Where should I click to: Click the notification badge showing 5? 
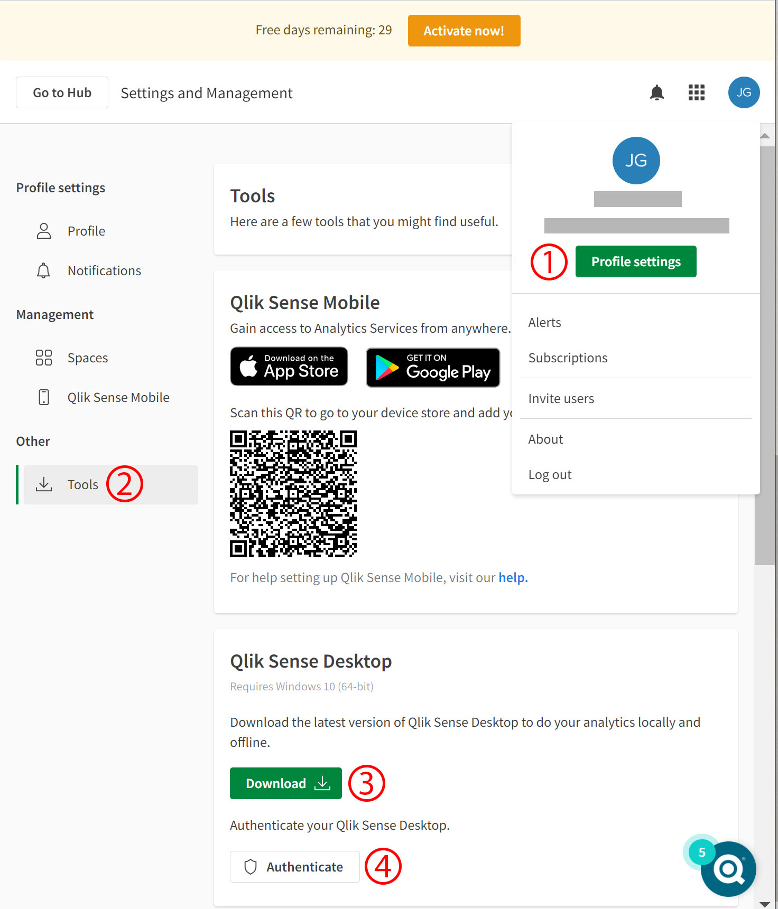coord(702,852)
